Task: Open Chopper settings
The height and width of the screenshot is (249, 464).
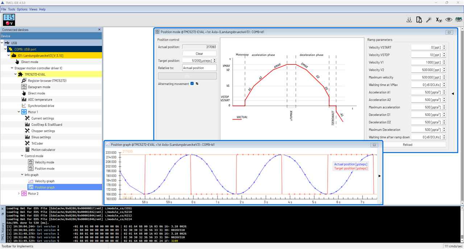Action: (x=43, y=131)
